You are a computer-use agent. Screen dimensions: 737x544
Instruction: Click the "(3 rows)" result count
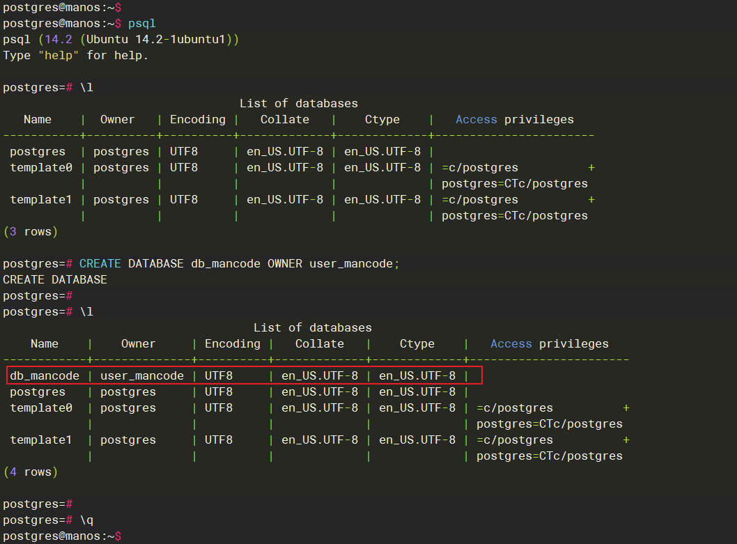point(30,231)
